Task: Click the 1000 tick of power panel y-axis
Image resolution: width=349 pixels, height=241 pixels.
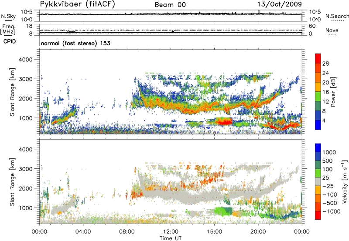Action: 25,118
